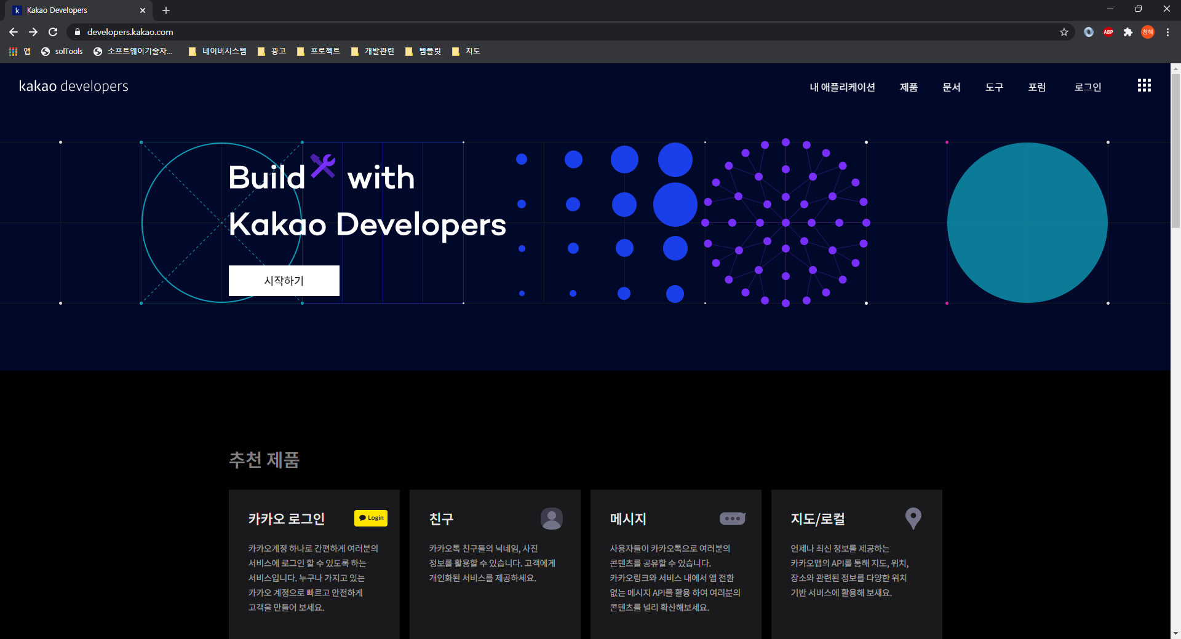Open the 친구 product card title
The width and height of the screenshot is (1181, 639).
441,519
